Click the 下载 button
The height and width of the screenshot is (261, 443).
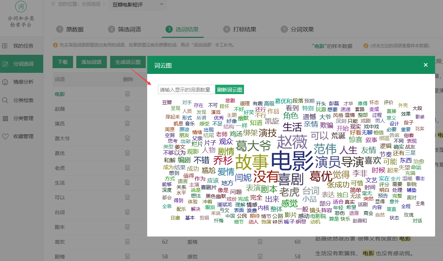click(63, 62)
